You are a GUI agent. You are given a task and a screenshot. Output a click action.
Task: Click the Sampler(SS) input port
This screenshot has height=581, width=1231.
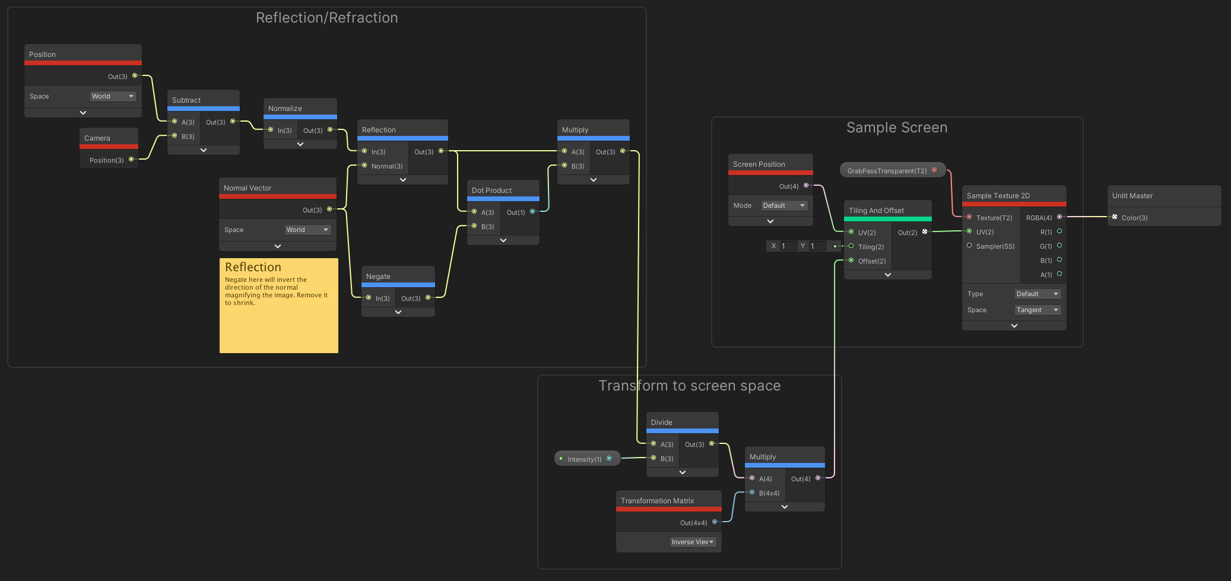point(969,245)
